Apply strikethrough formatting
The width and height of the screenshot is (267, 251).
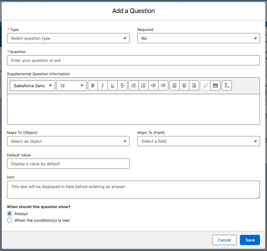tap(122, 85)
